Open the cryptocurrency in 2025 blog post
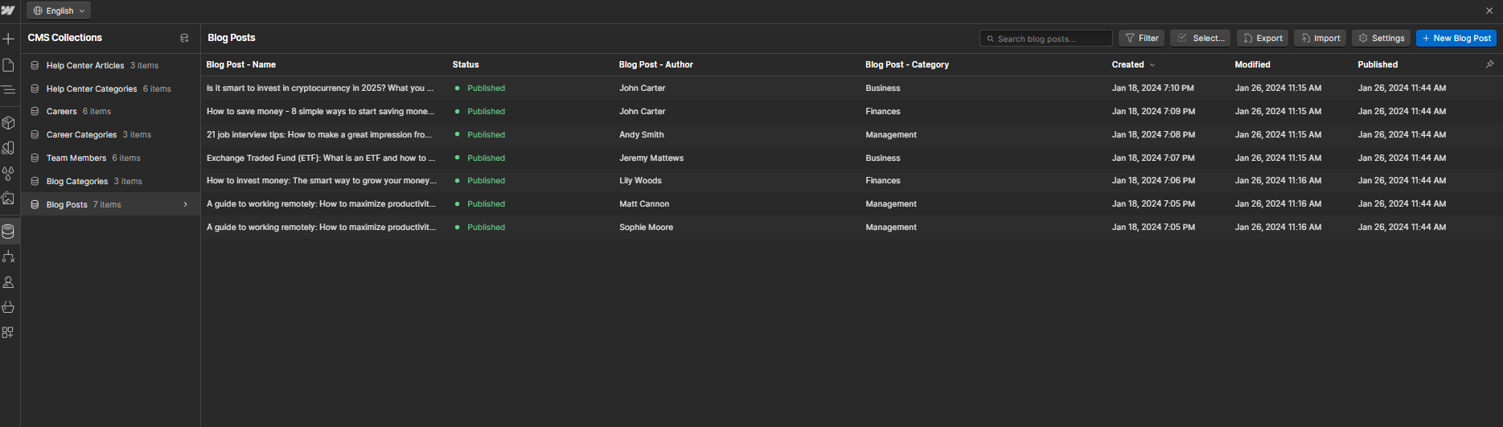1503x427 pixels. coord(320,88)
